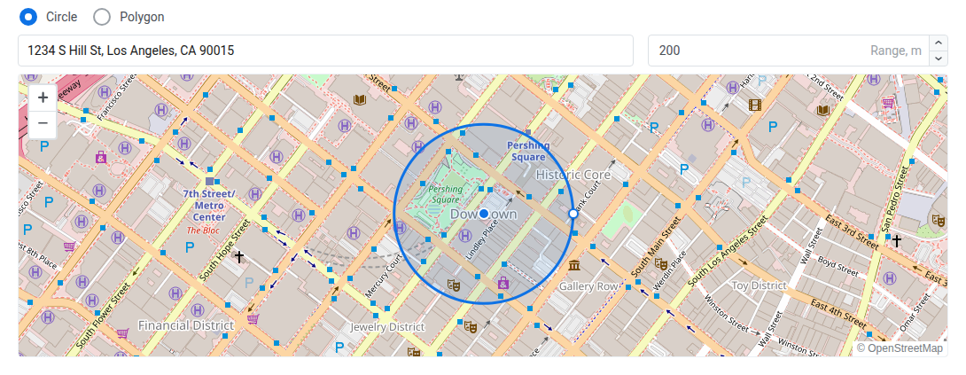Screen dimensions: 966x375
Task: Click the Gallery Row label
Action: (x=588, y=286)
